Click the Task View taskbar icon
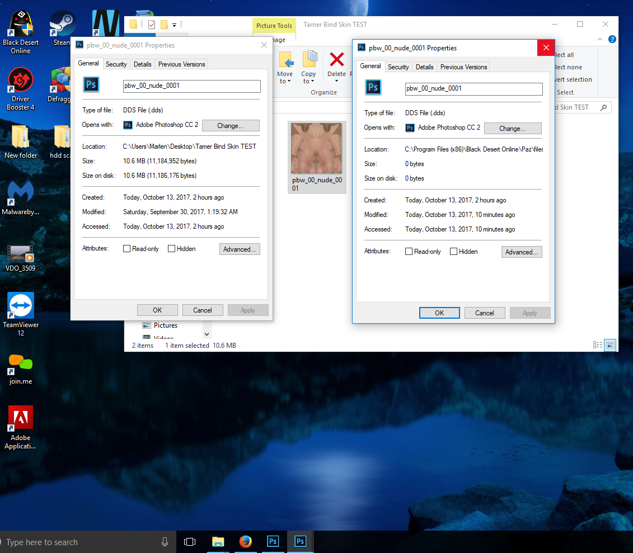This screenshot has height=553, width=633. (x=190, y=541)
